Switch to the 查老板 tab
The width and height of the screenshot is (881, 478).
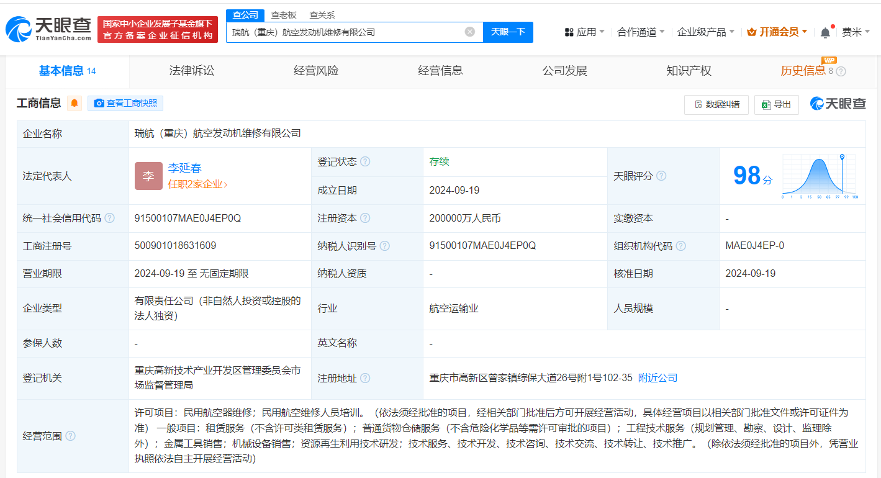283,14
